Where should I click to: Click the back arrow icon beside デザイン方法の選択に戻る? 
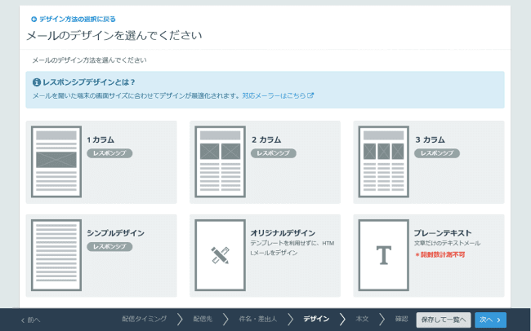tap(33, 18)
